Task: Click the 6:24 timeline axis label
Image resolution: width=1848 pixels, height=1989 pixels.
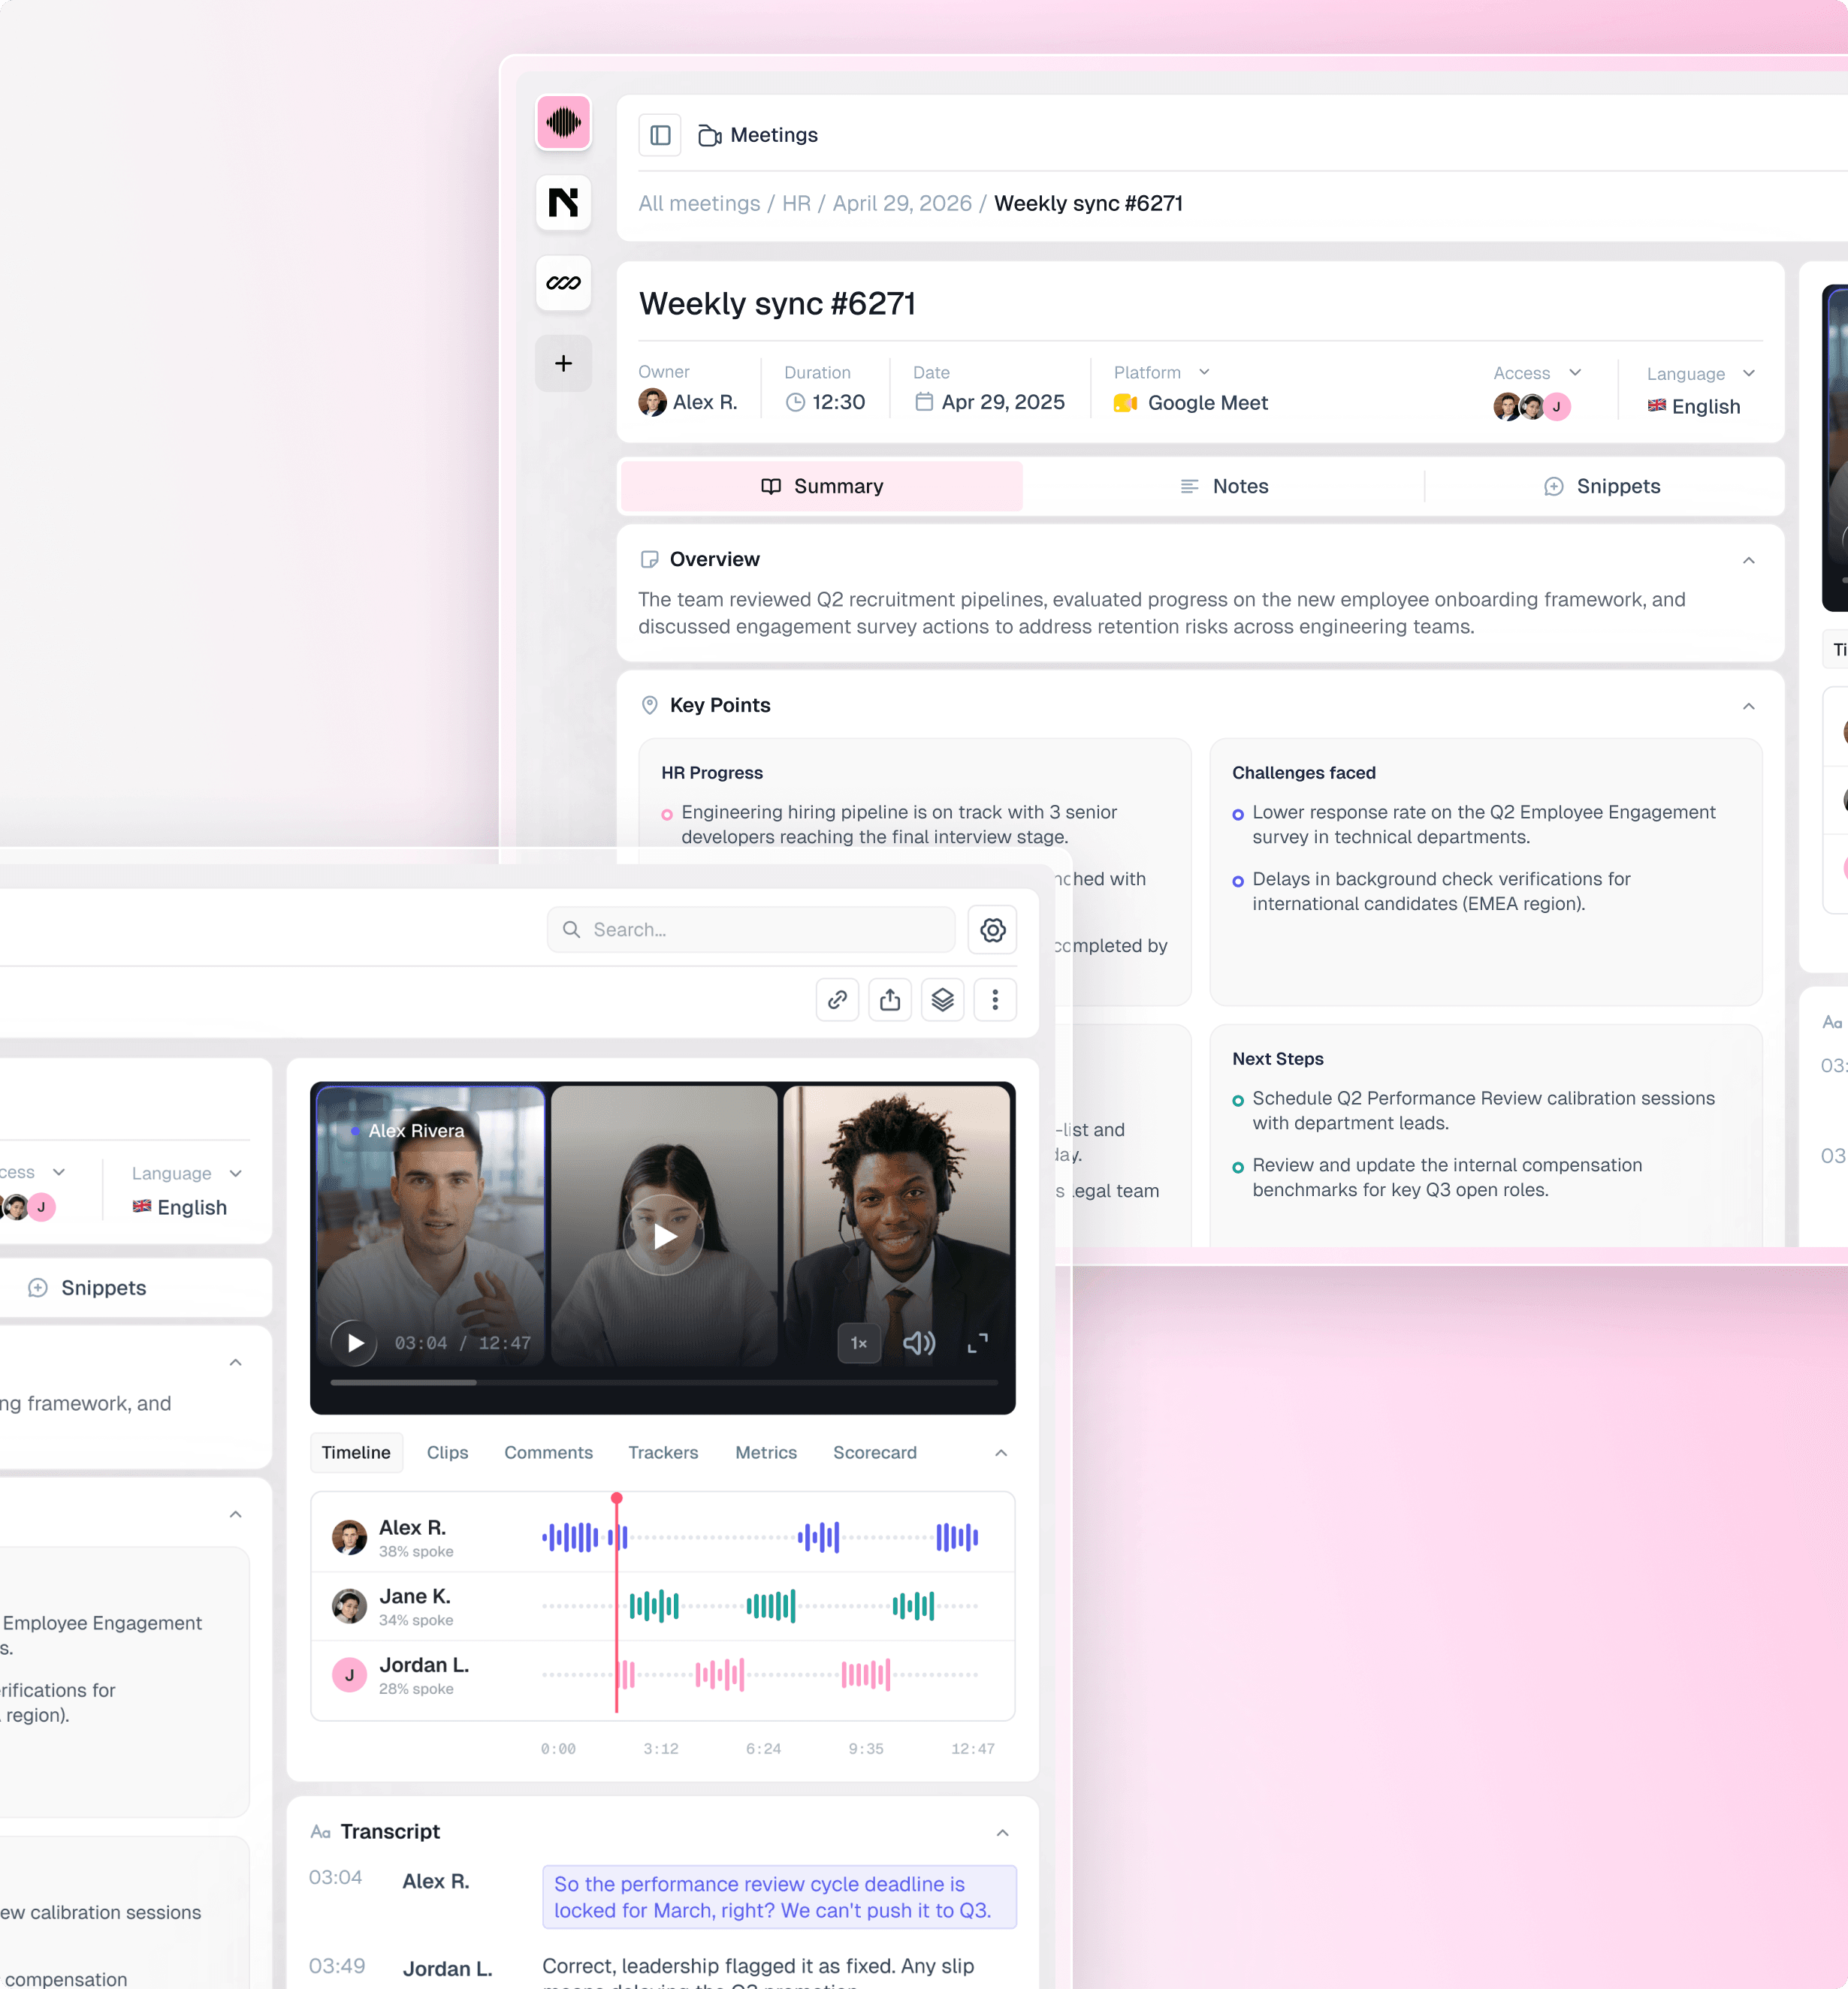Action: tap(763, 1749)
